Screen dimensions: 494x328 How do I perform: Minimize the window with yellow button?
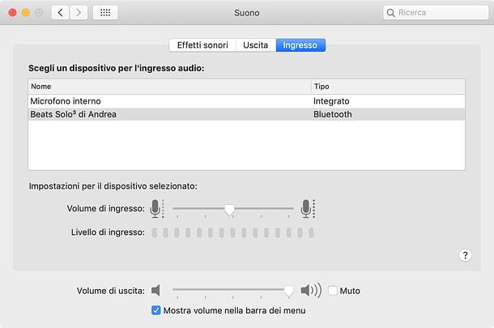26,13
